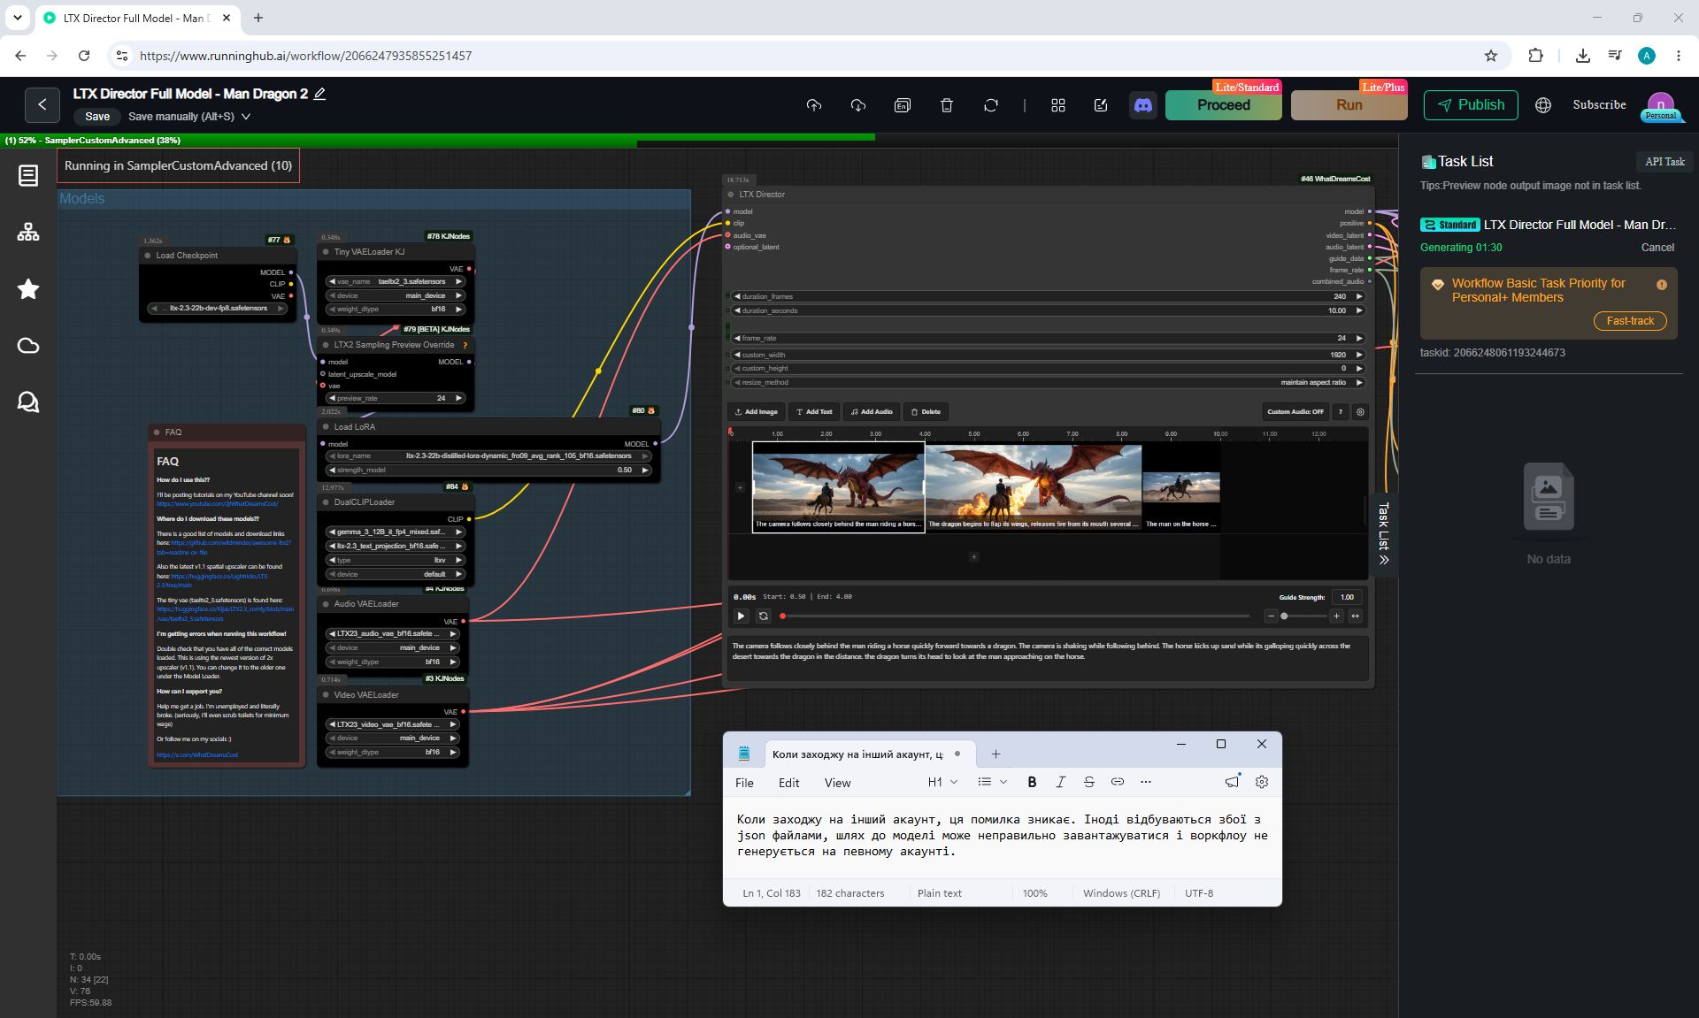Open the star favorites icon in left sidebar

[x=28, y=289]
